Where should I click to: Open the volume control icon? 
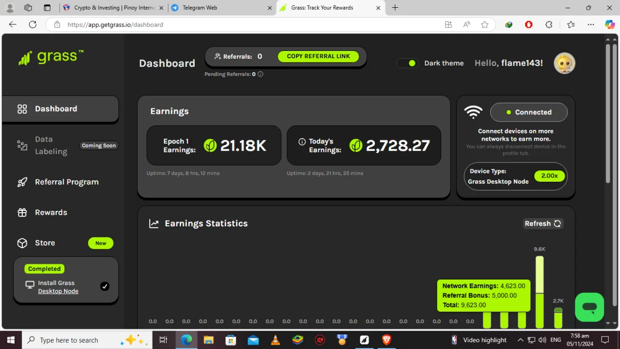(542, 340)
